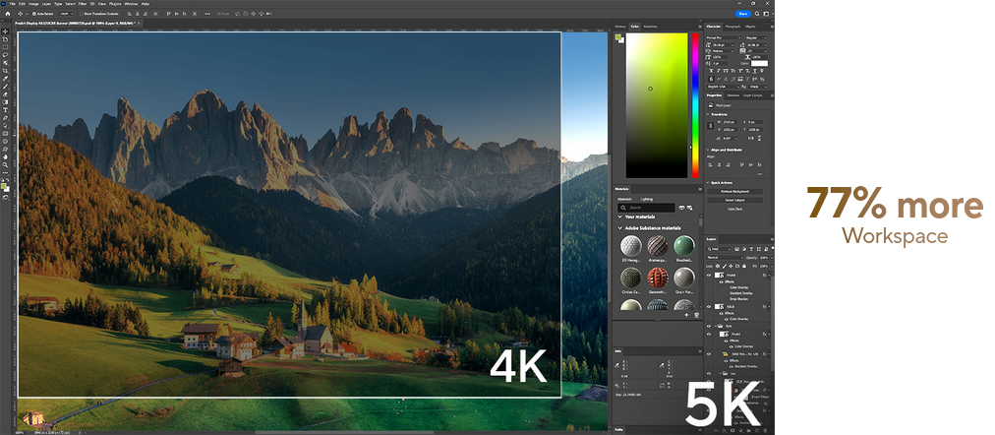Select the Zoom tool in the toolbar
Image resolution: width=995 pixels, height=435 pixels.
click(x=5, y=164)
